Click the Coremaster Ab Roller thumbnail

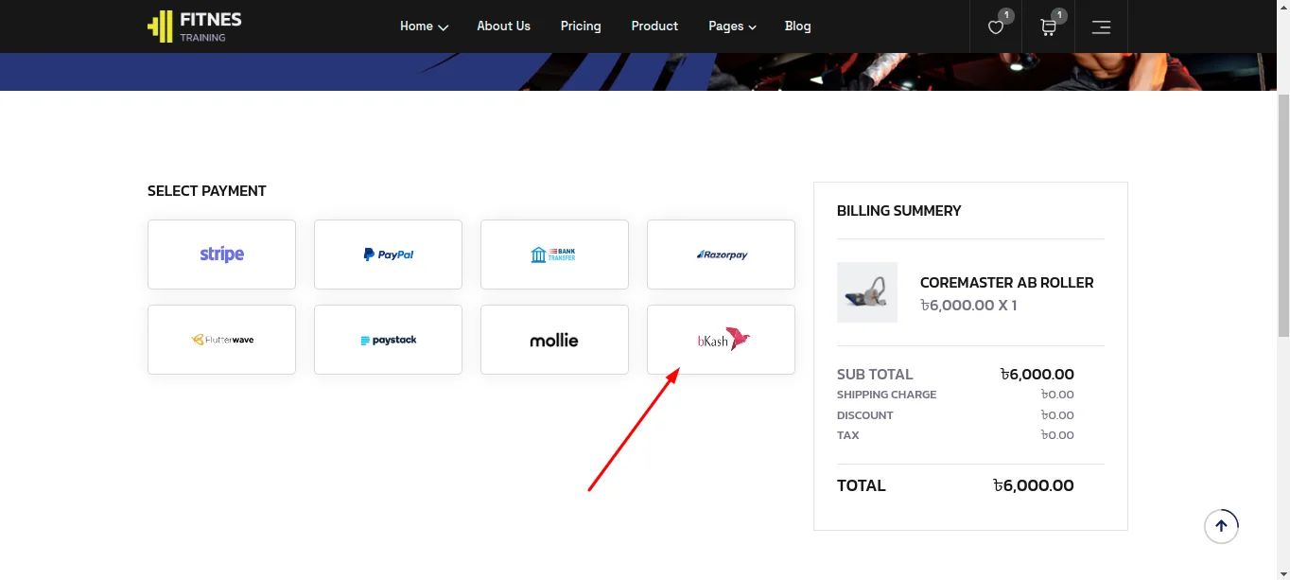867,292
